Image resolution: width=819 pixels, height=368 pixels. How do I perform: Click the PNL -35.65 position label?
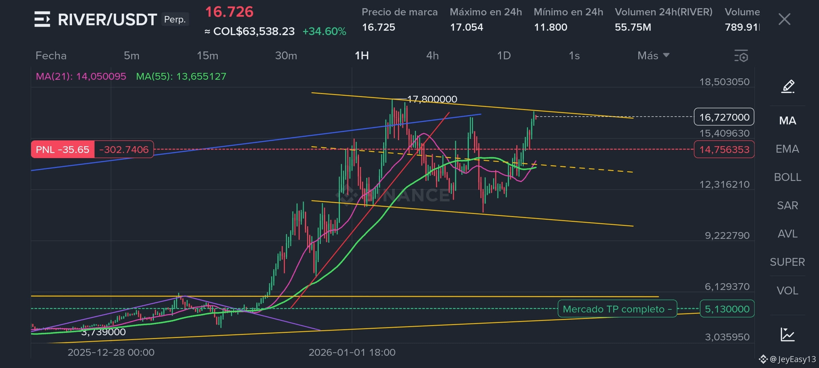click(62, 150)
